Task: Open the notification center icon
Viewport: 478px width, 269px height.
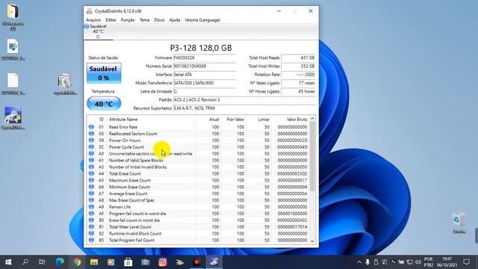Action: pos(466,262)
